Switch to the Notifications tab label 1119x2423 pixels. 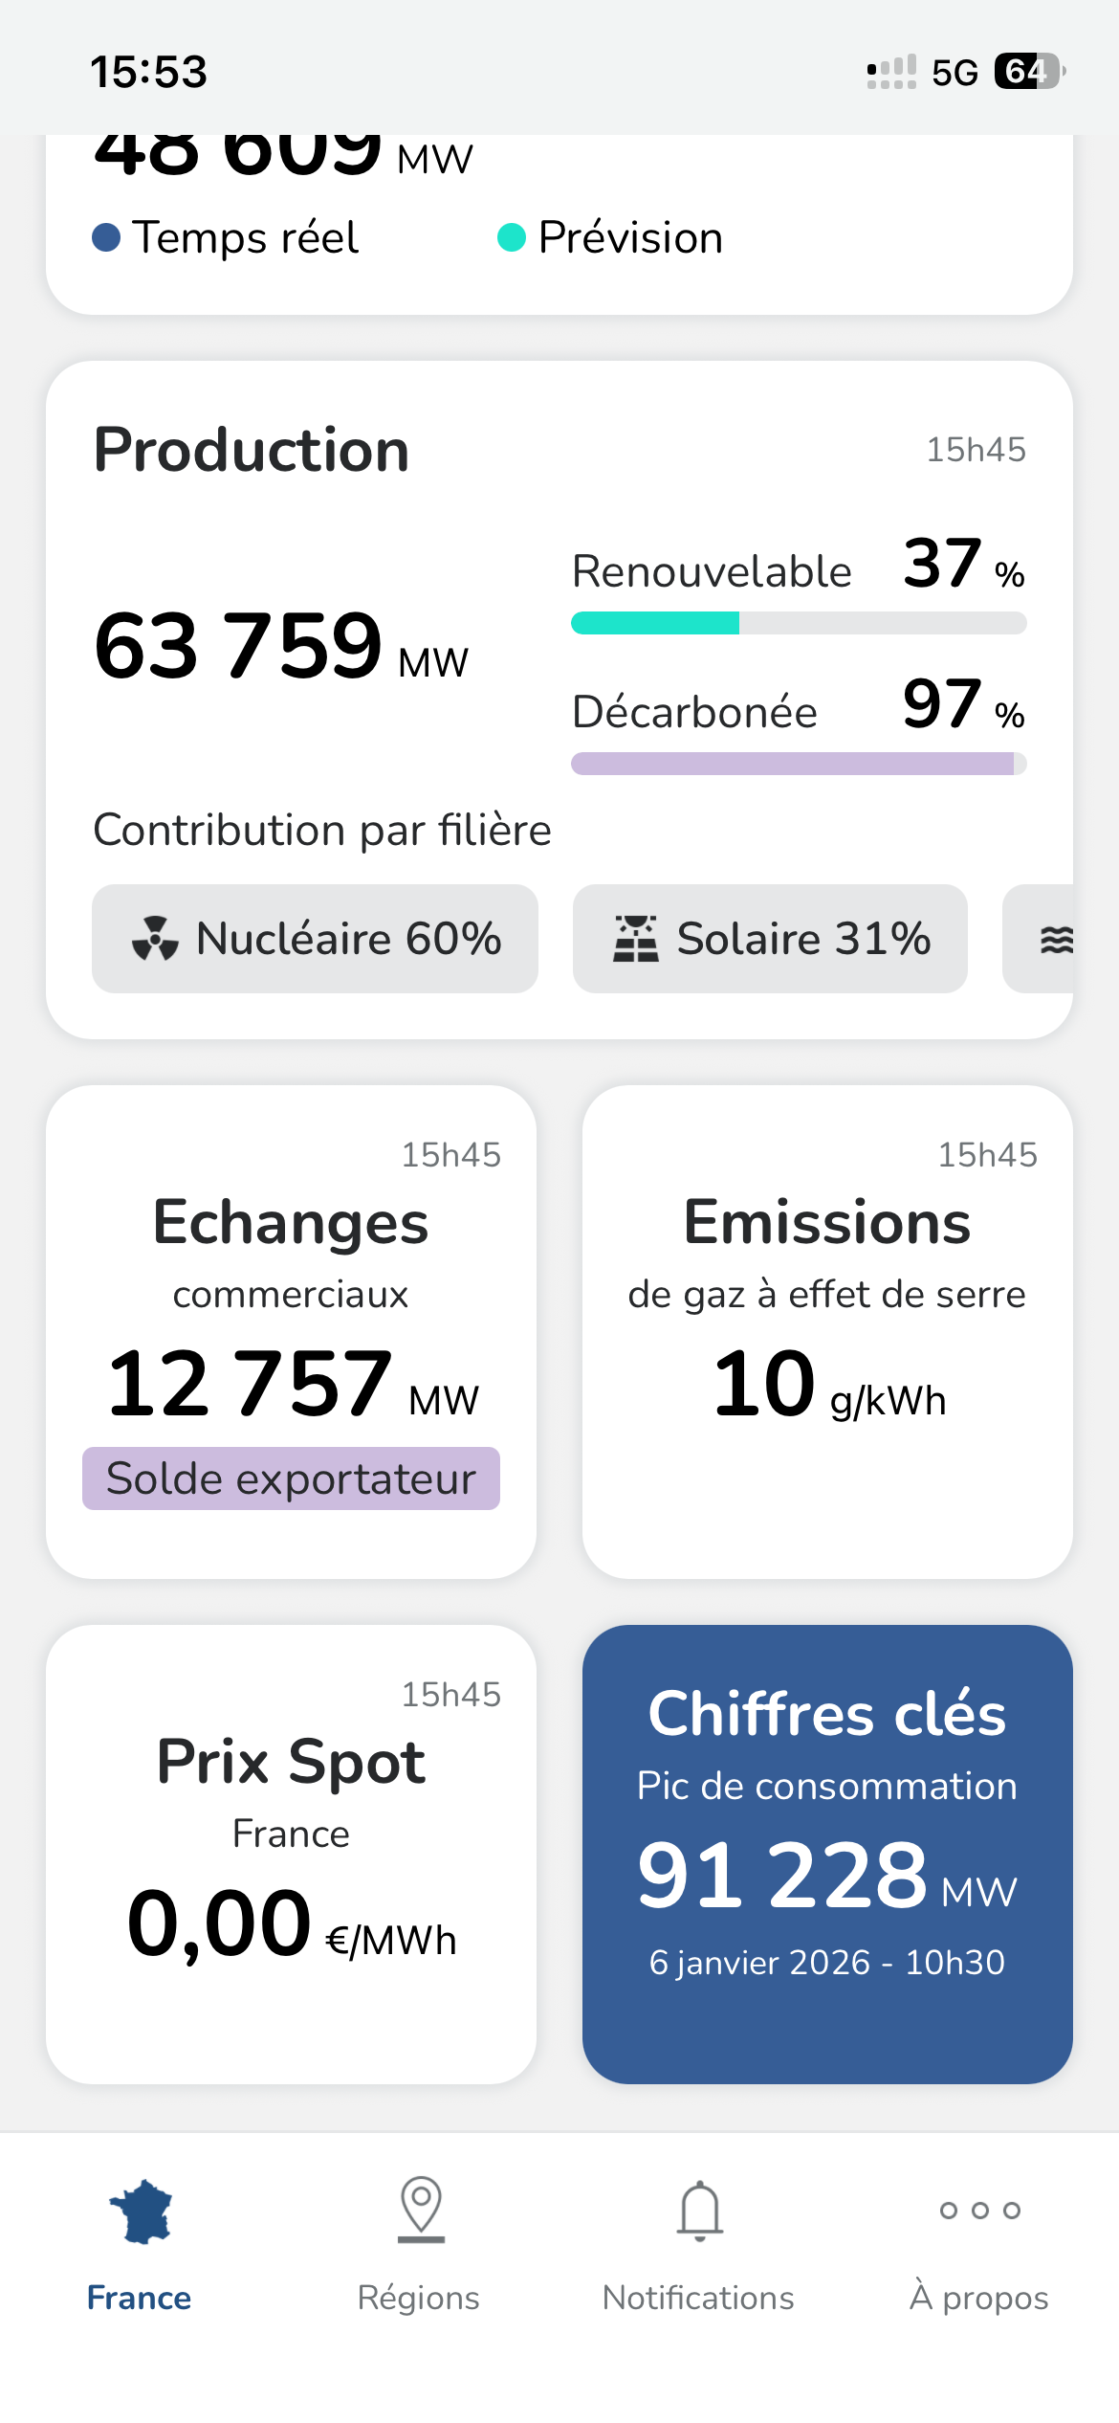point(698,2298)
